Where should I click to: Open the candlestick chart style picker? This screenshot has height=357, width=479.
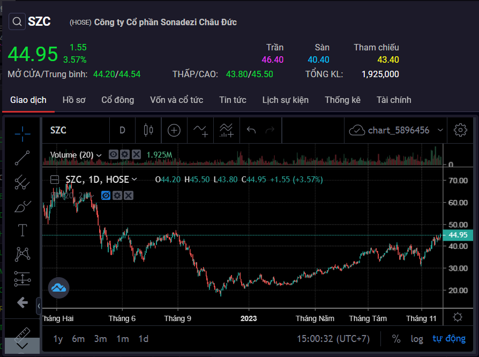coord(148,130)
